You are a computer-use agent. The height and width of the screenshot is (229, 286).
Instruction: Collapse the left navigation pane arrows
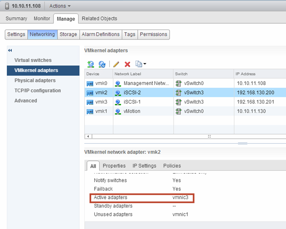coord(10,50)
